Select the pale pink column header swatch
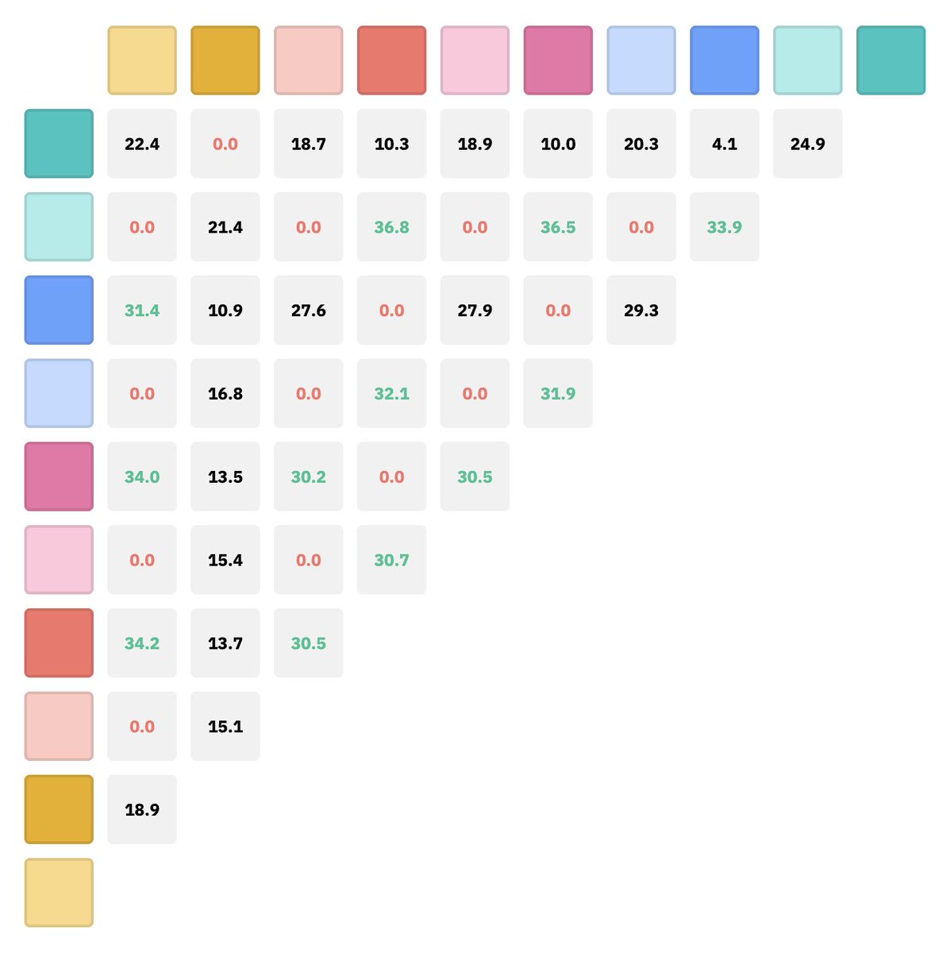This screenshot has width=950, height=953. click(x=475, y=60)
